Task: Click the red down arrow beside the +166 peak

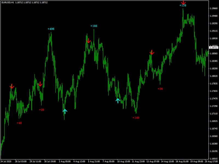Action: [x=88, y=41]
